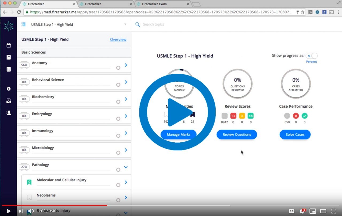Click the dollar sign sidebar icon
Image resolution: width=342 pixels, height=216 pixels.
pos(9,89)
